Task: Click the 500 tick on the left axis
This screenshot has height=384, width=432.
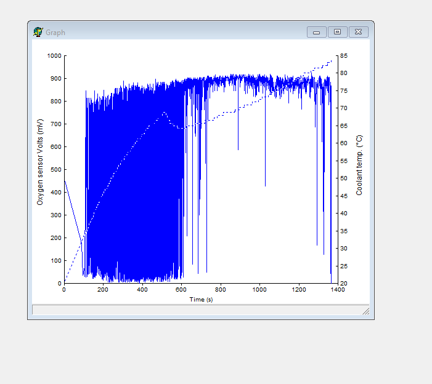Action: click(x=55, y=169)
